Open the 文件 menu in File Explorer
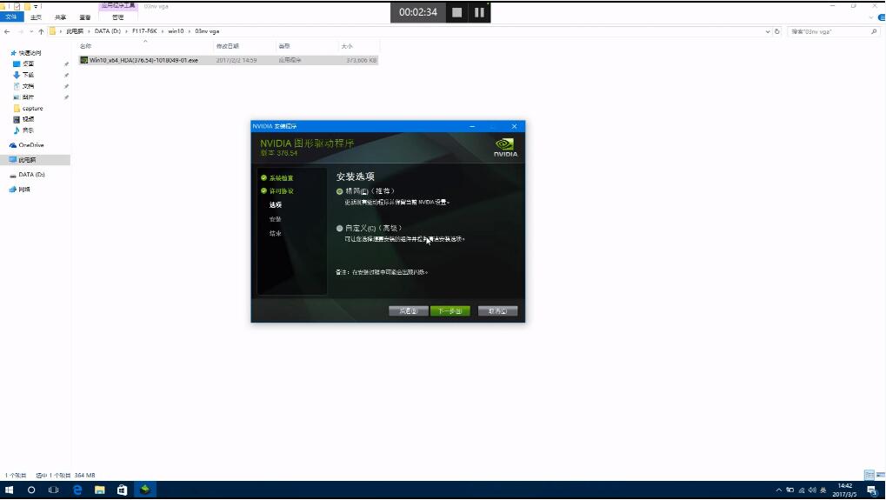This screenshot has width=886, height=500. tap(11, 17)
